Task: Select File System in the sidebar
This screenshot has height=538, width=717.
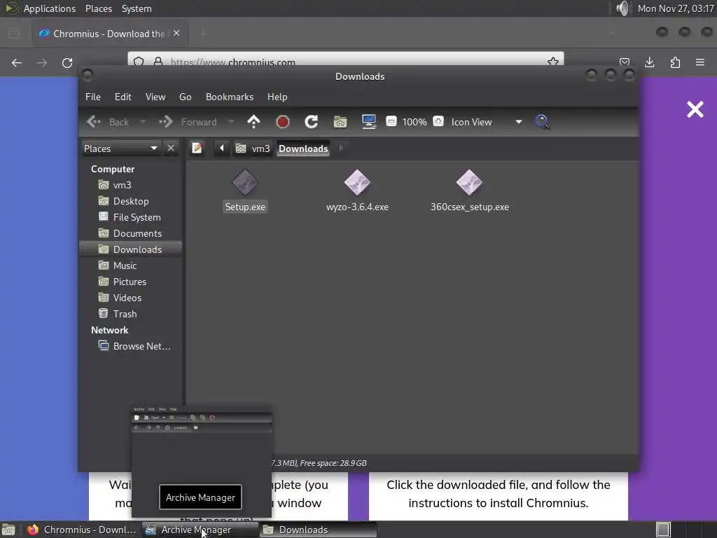Action: tap(131, 217)
